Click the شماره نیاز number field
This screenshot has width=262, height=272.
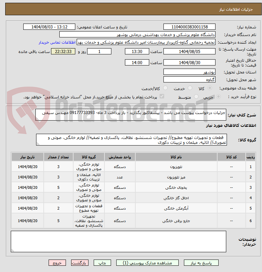click(x=189, y=27)
